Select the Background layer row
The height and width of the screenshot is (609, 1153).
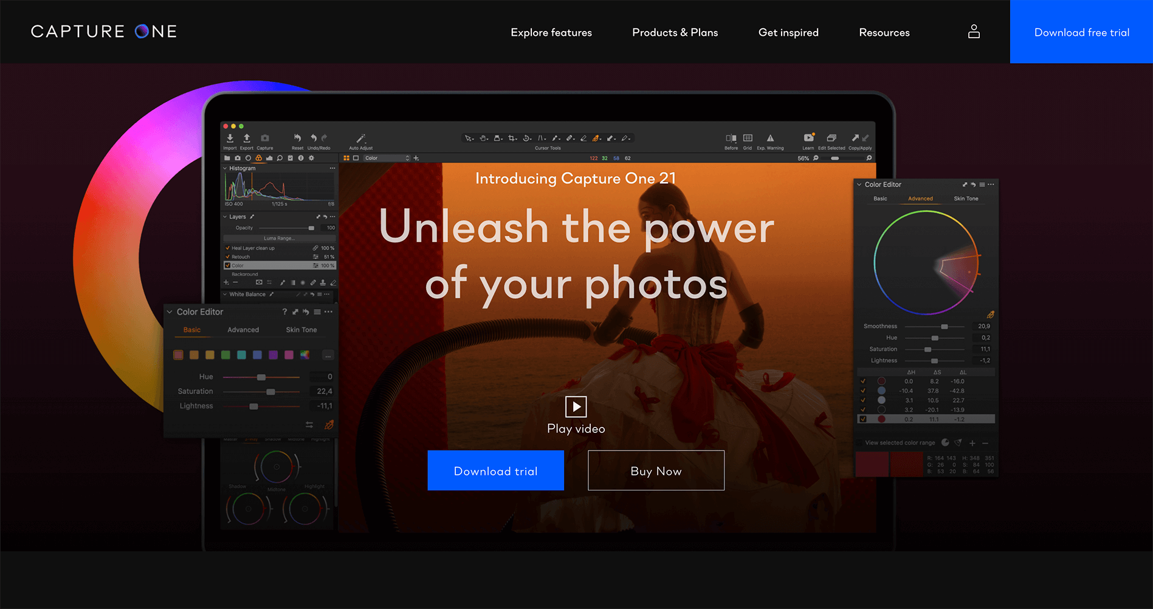pos(279,274)
